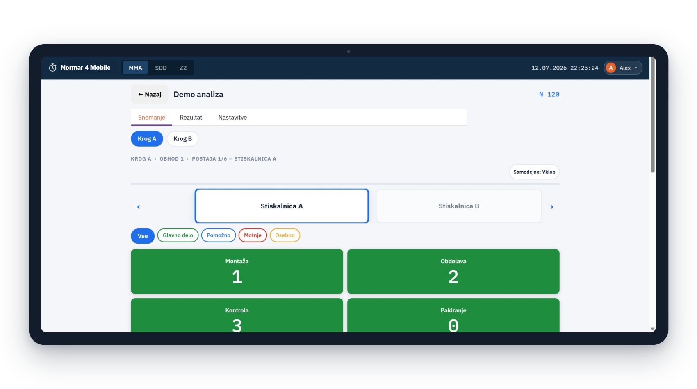Click the page vertical scrollbar thumb

653,115
